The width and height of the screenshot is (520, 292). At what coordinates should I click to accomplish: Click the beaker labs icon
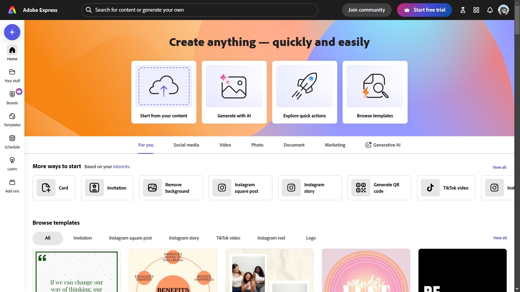click(x=463, y=10)
